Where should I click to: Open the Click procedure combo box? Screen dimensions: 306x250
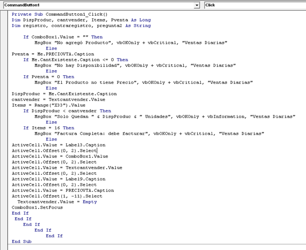pyautogui.click(x=256, y=5)
